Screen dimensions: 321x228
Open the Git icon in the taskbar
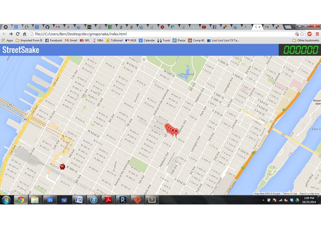pos(137,200)
